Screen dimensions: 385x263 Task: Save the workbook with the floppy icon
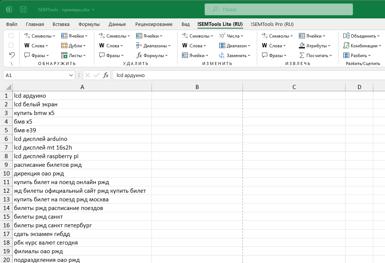pyautogui.click(x=23, y=9)
